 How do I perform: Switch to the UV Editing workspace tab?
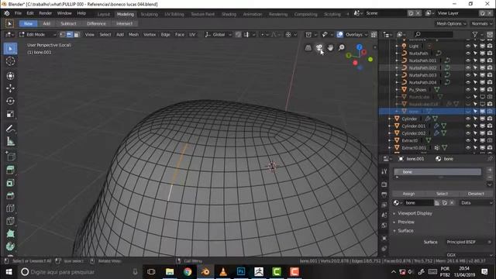click(x=174, y=14)
